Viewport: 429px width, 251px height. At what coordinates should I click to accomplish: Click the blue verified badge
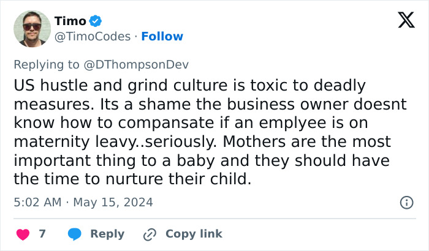click(x=96, y=21)
